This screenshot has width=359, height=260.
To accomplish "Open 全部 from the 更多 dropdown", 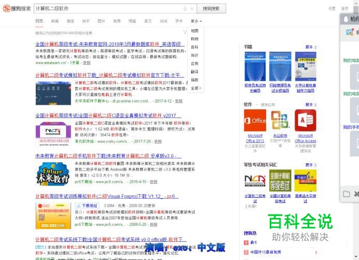I will tap(196, 88).
